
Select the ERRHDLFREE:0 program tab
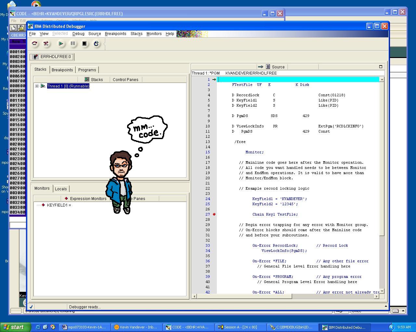[x=52, y=57]
